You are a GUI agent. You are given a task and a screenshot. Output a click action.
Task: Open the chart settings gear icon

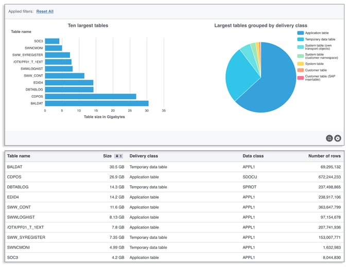338,138
